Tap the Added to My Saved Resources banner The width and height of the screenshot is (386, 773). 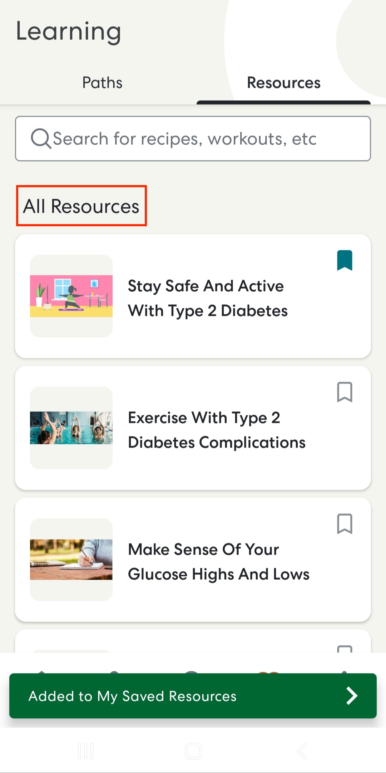click(193, 696)
